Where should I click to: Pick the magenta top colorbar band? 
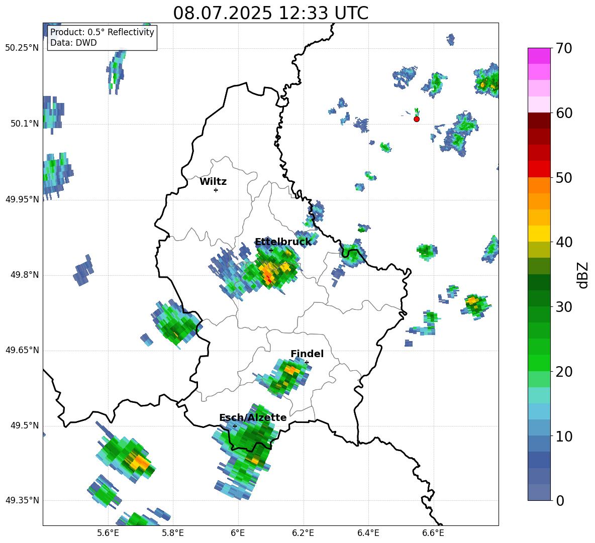[539, 56]
